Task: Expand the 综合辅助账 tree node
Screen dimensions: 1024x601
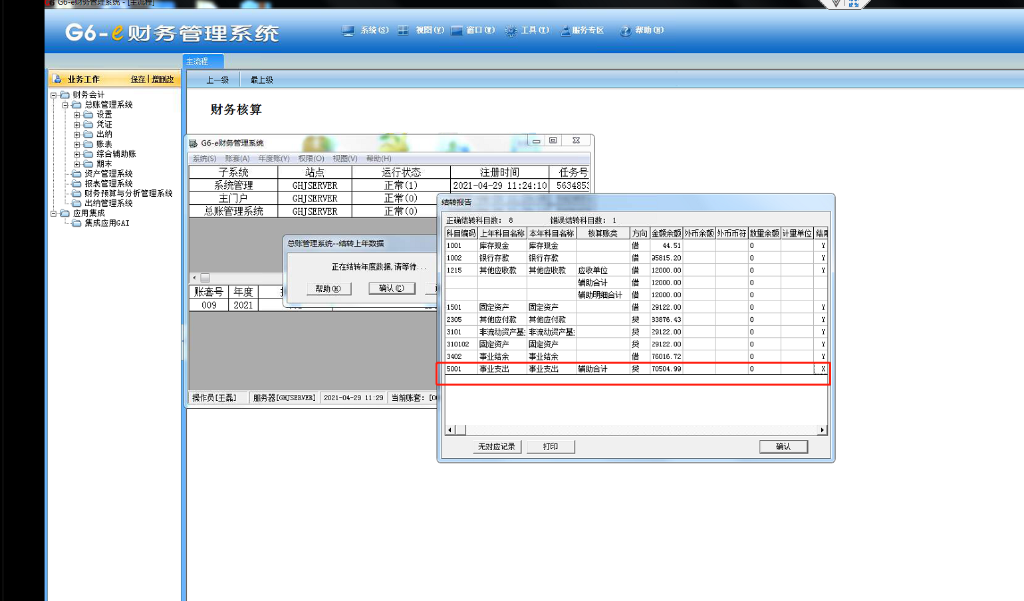Action: [77, 154]
